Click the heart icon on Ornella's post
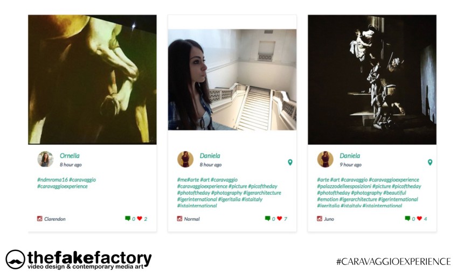The image size is (457, 273). pyautogui.click(x=140, y=218)
